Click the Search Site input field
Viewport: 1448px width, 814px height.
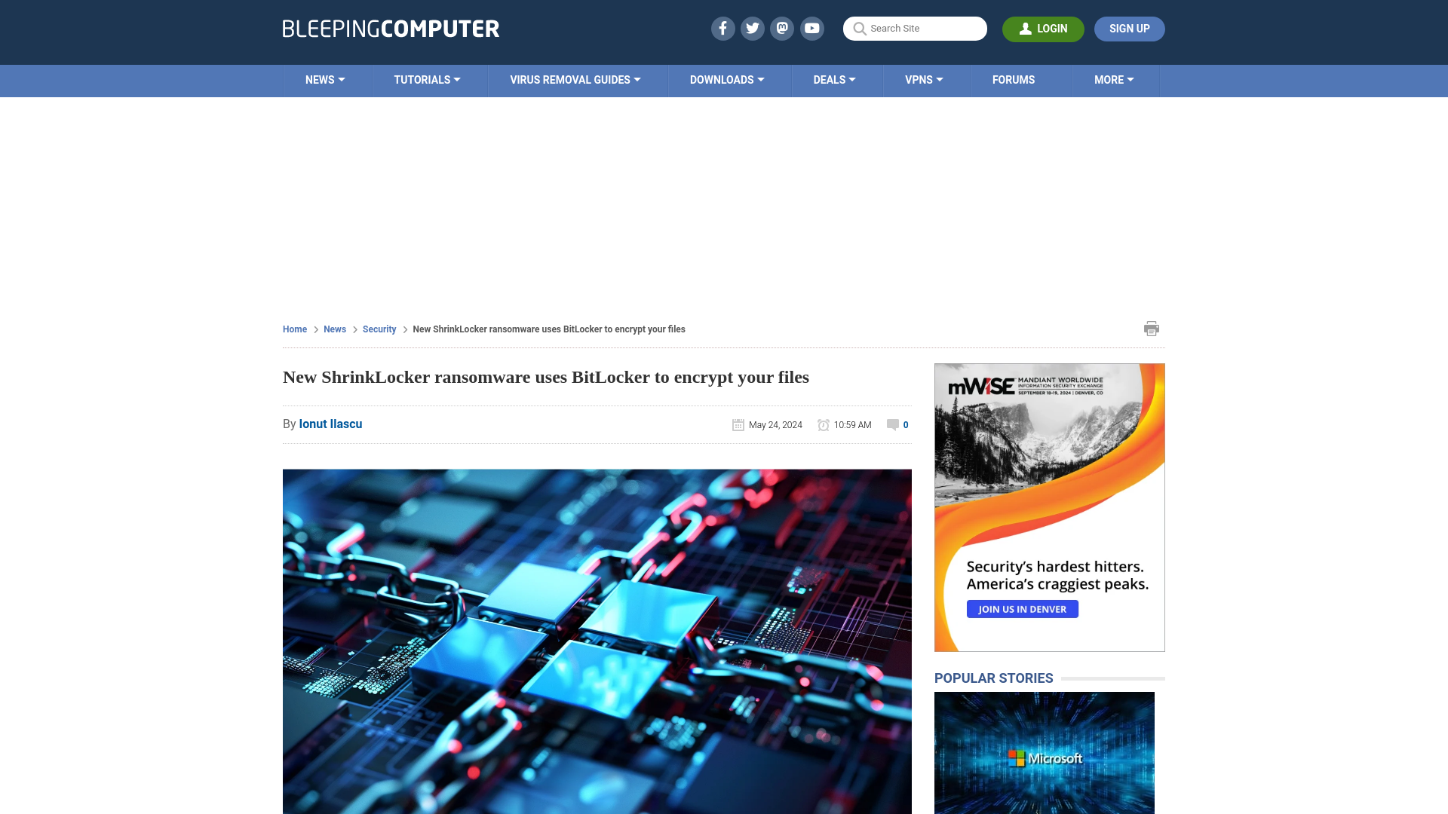[915, 28]
